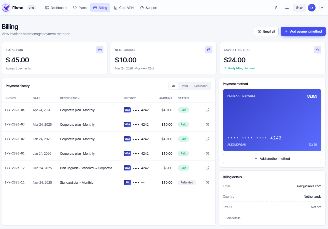The image size is (328, 229).
Task: Click the VPN badge next to Flirexa
Action: pos(31,8)
